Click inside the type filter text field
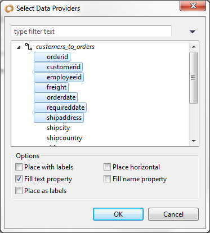210x233 pixels. [x=91, y=32]
